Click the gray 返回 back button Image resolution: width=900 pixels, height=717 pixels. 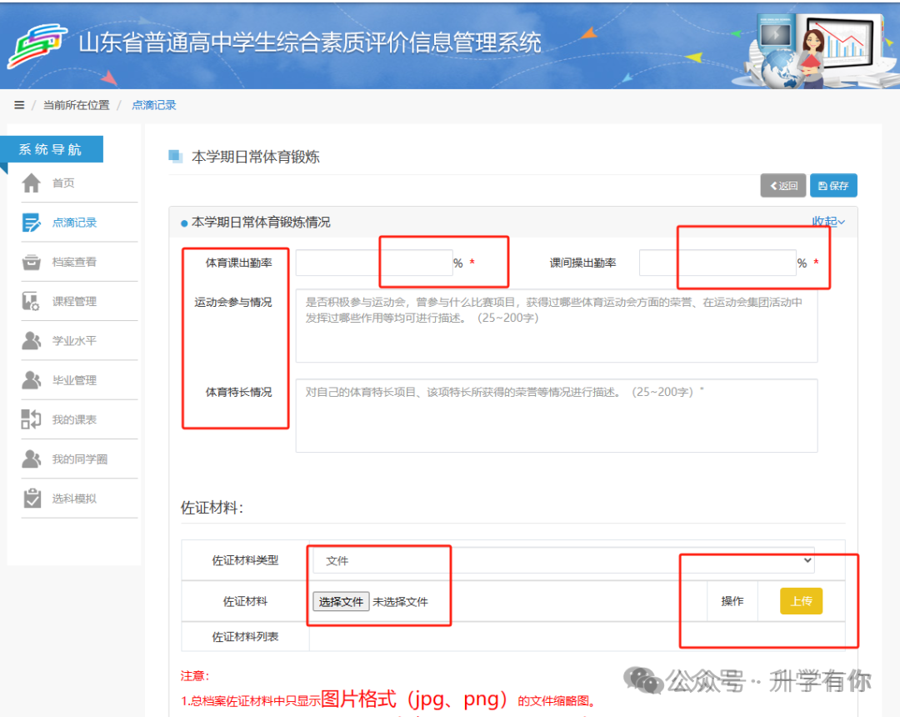(x=782, y=185)
